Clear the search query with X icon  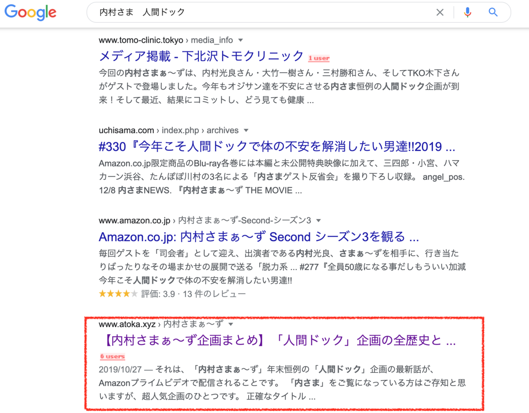coord(440,12)
